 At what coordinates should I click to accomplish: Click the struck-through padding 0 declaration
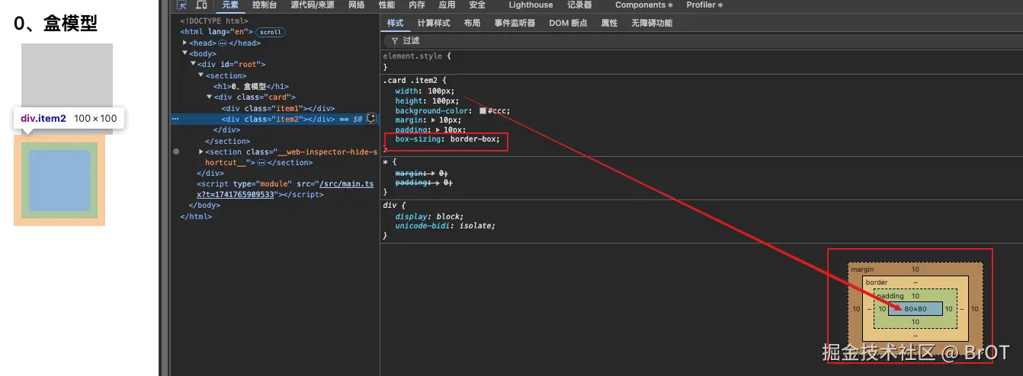[x=424, y=183]
